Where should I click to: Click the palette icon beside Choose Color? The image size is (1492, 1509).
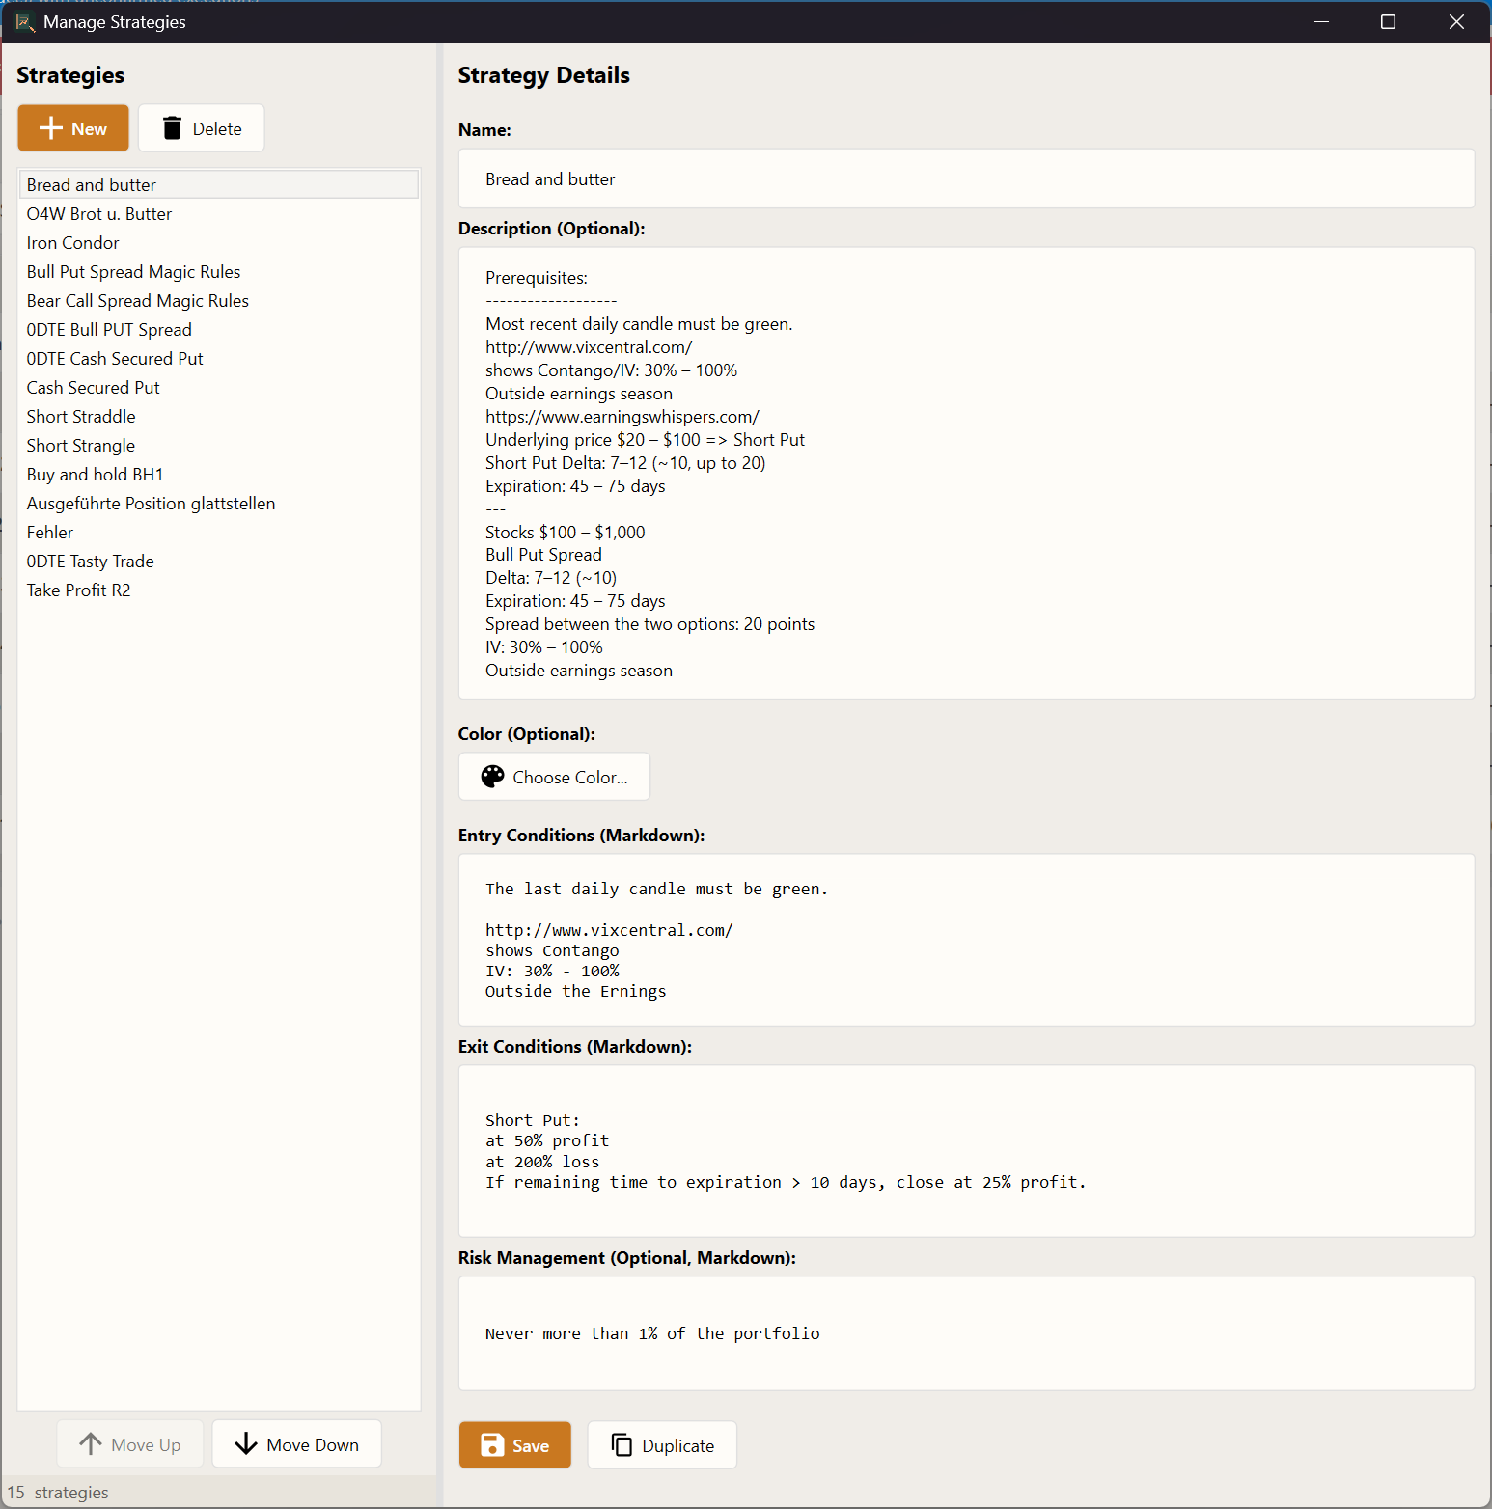click(x=493, y=777)
